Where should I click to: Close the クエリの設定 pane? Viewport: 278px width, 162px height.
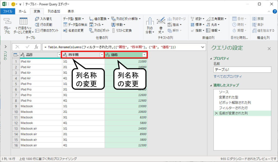tap(269, 48)
